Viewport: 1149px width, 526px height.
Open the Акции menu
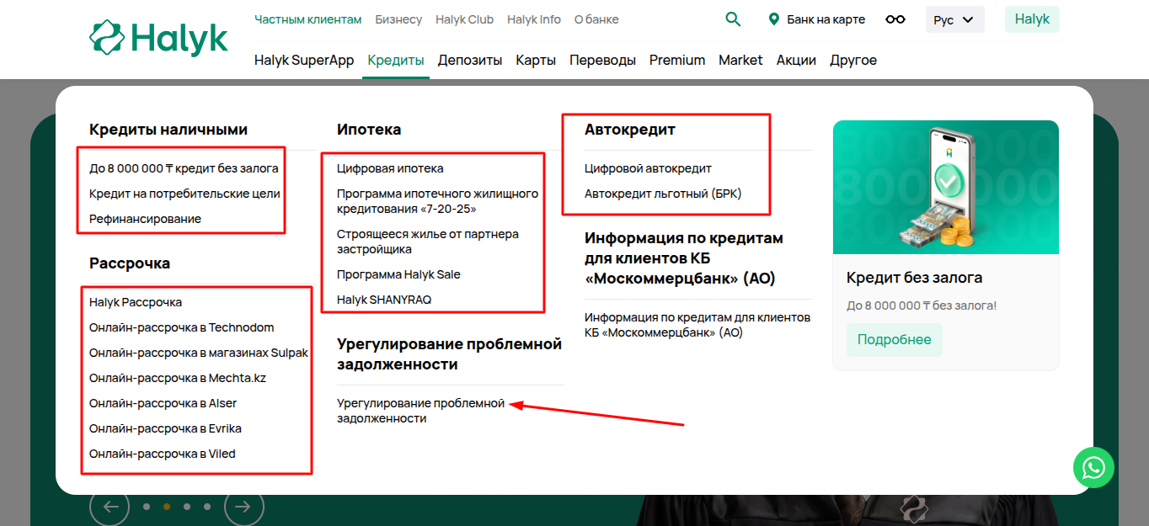point(796,60)
